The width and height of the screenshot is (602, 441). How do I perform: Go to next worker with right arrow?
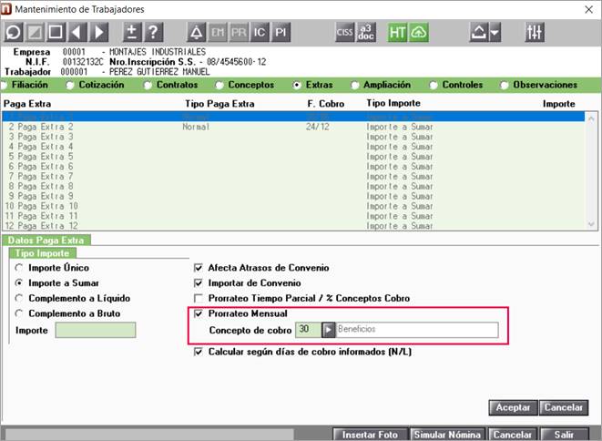pos(98,32)
